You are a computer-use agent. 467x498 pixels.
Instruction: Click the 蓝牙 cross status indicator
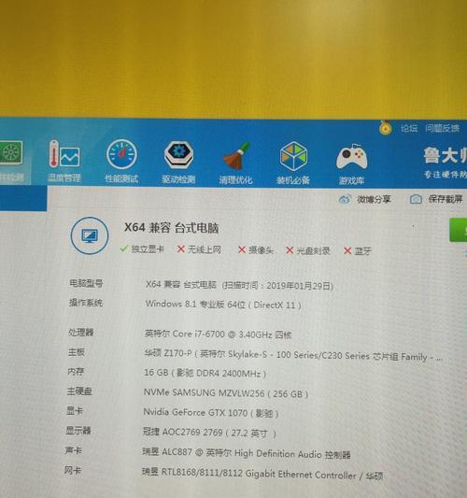(358, 251)
